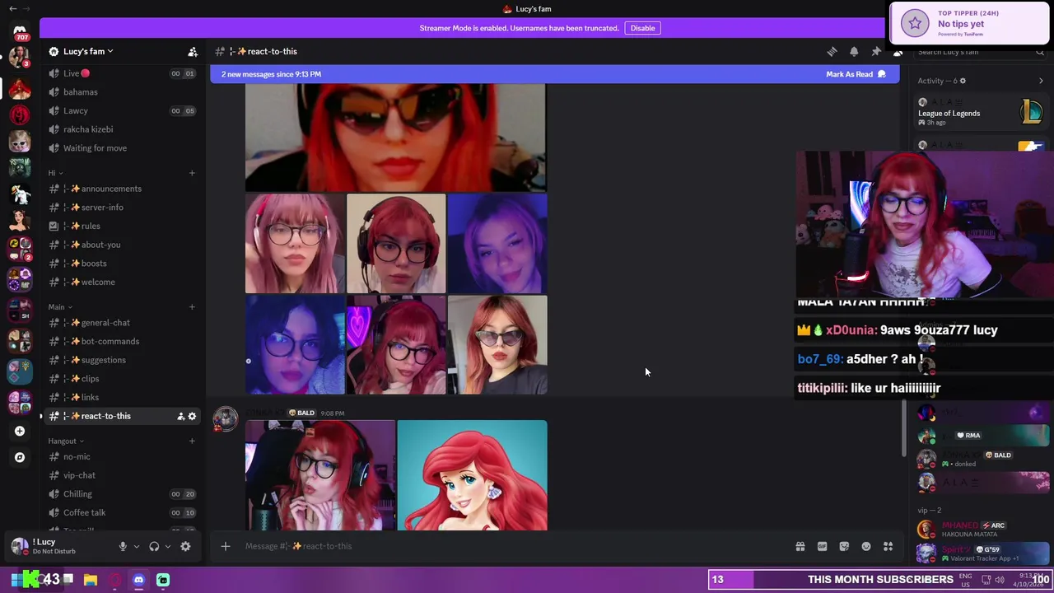The image size is (1054, 593).
Task: Join Waiting for move voice channel
Action: coord(122,148)
